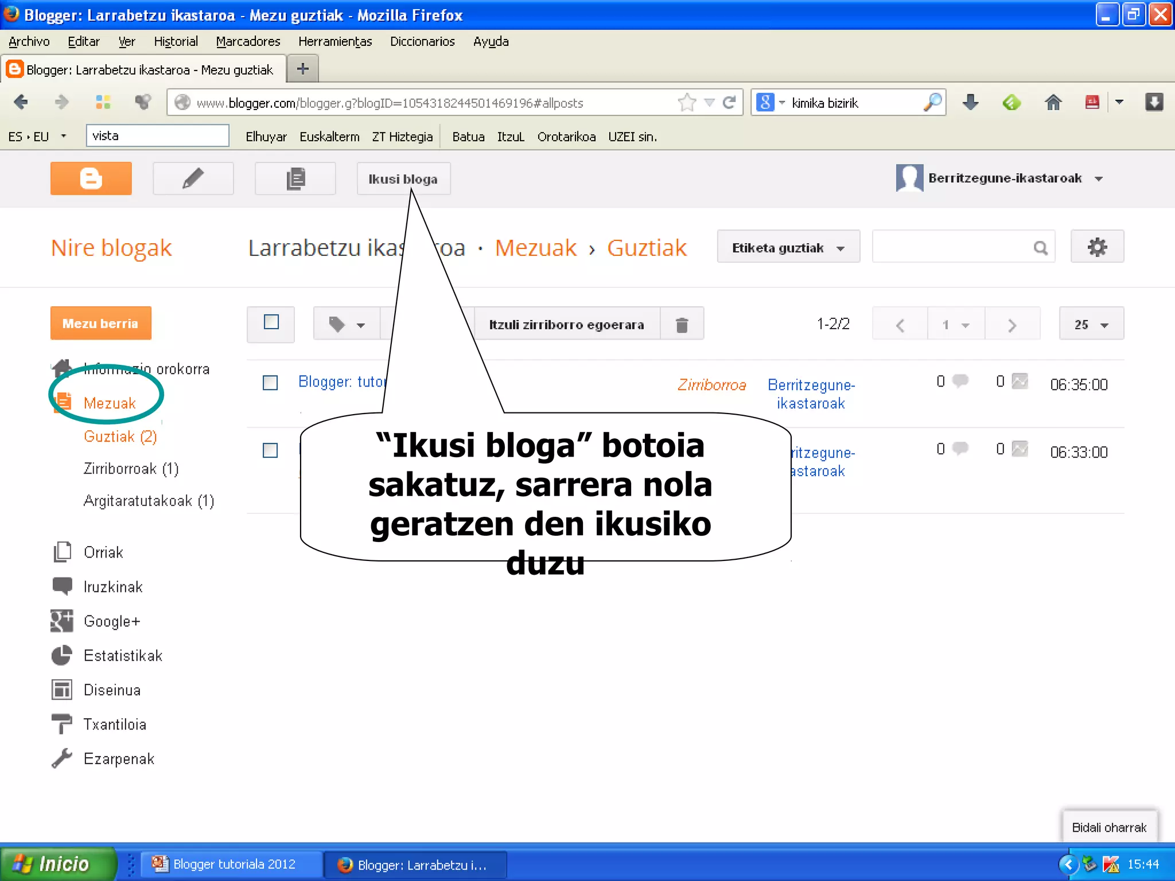This screenshot has width=1175, height=881.
Task: Check the 06:33:00 post checkbox
Action: (270, 450)
